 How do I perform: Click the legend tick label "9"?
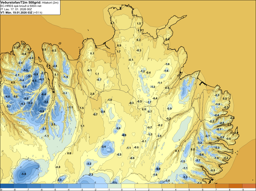click(243, 190)
